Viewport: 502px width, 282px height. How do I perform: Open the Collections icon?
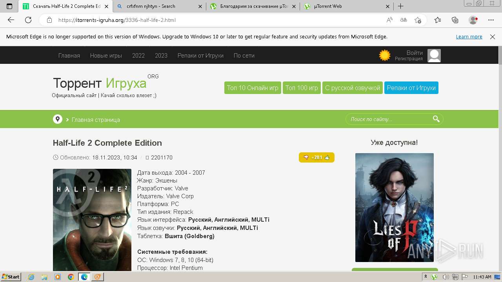point(455,20)
